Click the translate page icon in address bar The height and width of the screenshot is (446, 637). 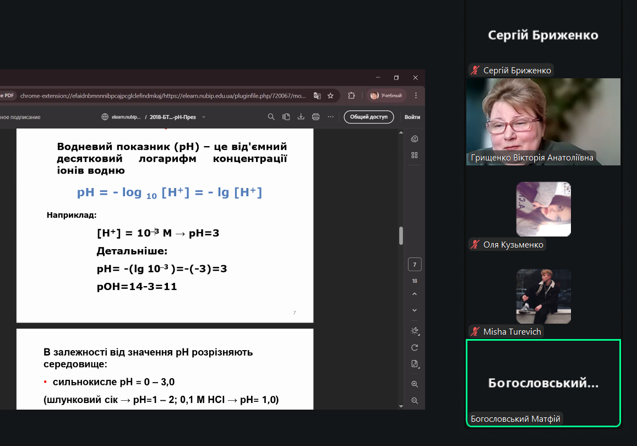point(317,95)
